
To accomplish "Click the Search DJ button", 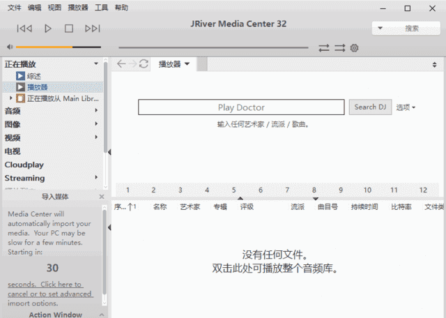I will (370, 107).
